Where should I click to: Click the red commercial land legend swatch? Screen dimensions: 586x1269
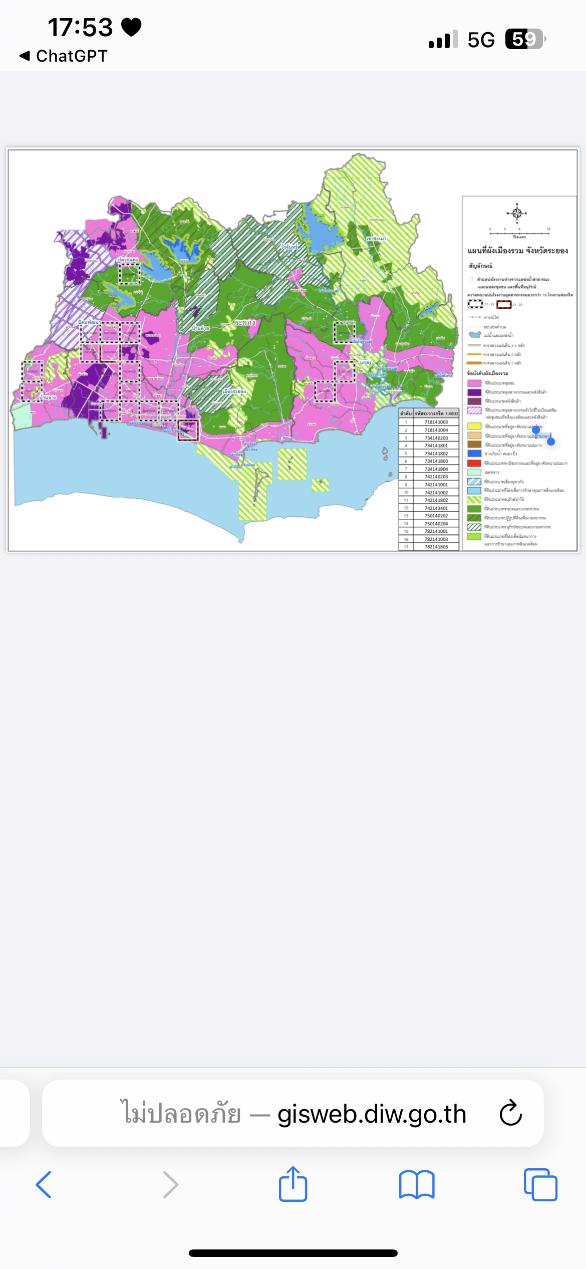[474, 463]
